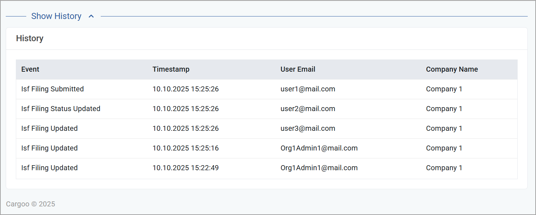Click user2@mail.com email cell
536x215 pixels.
(x=308, y=109)
